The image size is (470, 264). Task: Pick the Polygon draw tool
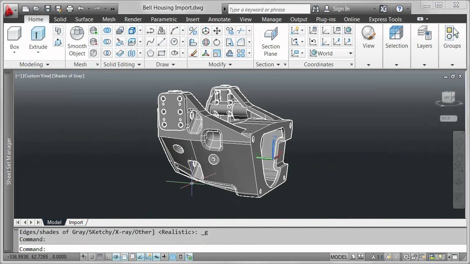150,52
